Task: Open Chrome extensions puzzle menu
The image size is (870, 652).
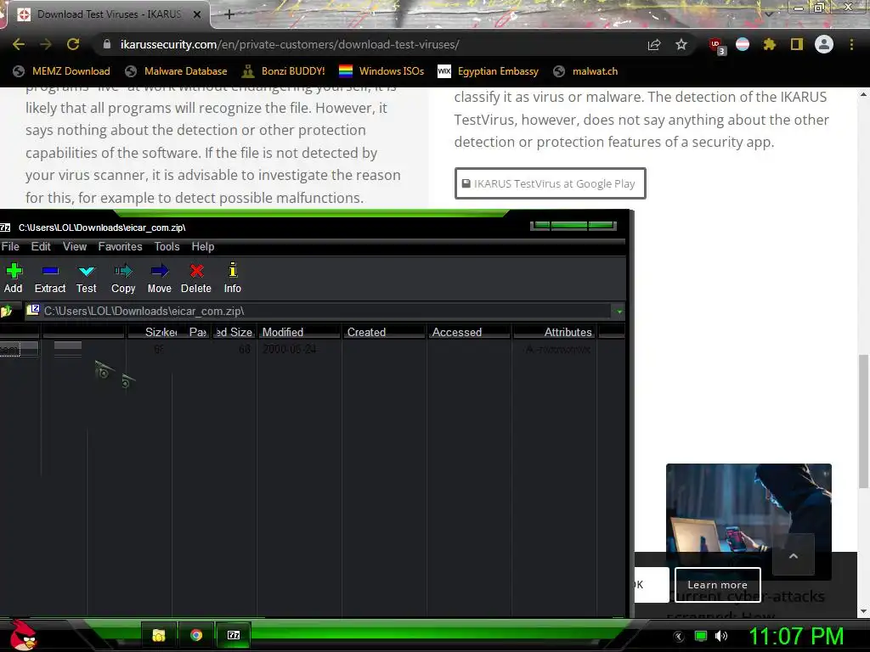Action: pyautogui.click(x=769, y=44)
